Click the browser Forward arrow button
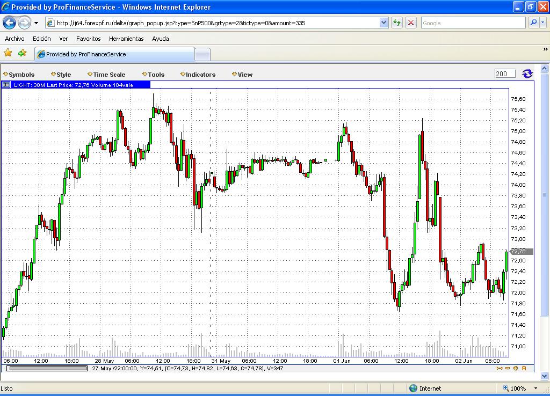This screenshot has width=550, height=396. (24, 23)
